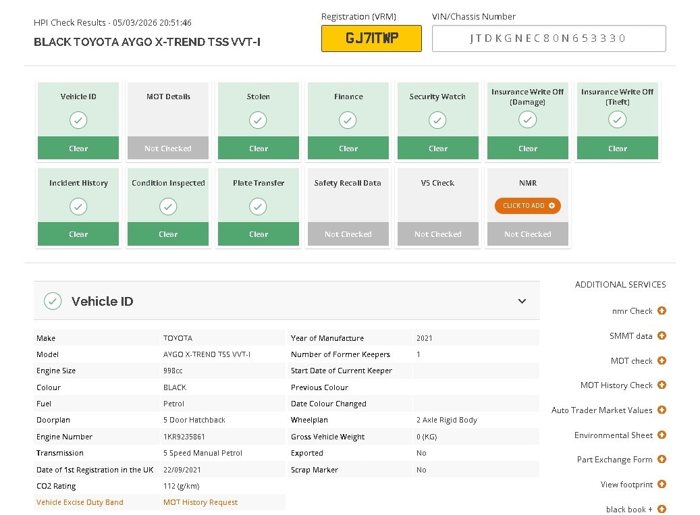
Task: Click the Stolen tile checkmark
Action: pyautogui.click(x=258, y=120)
